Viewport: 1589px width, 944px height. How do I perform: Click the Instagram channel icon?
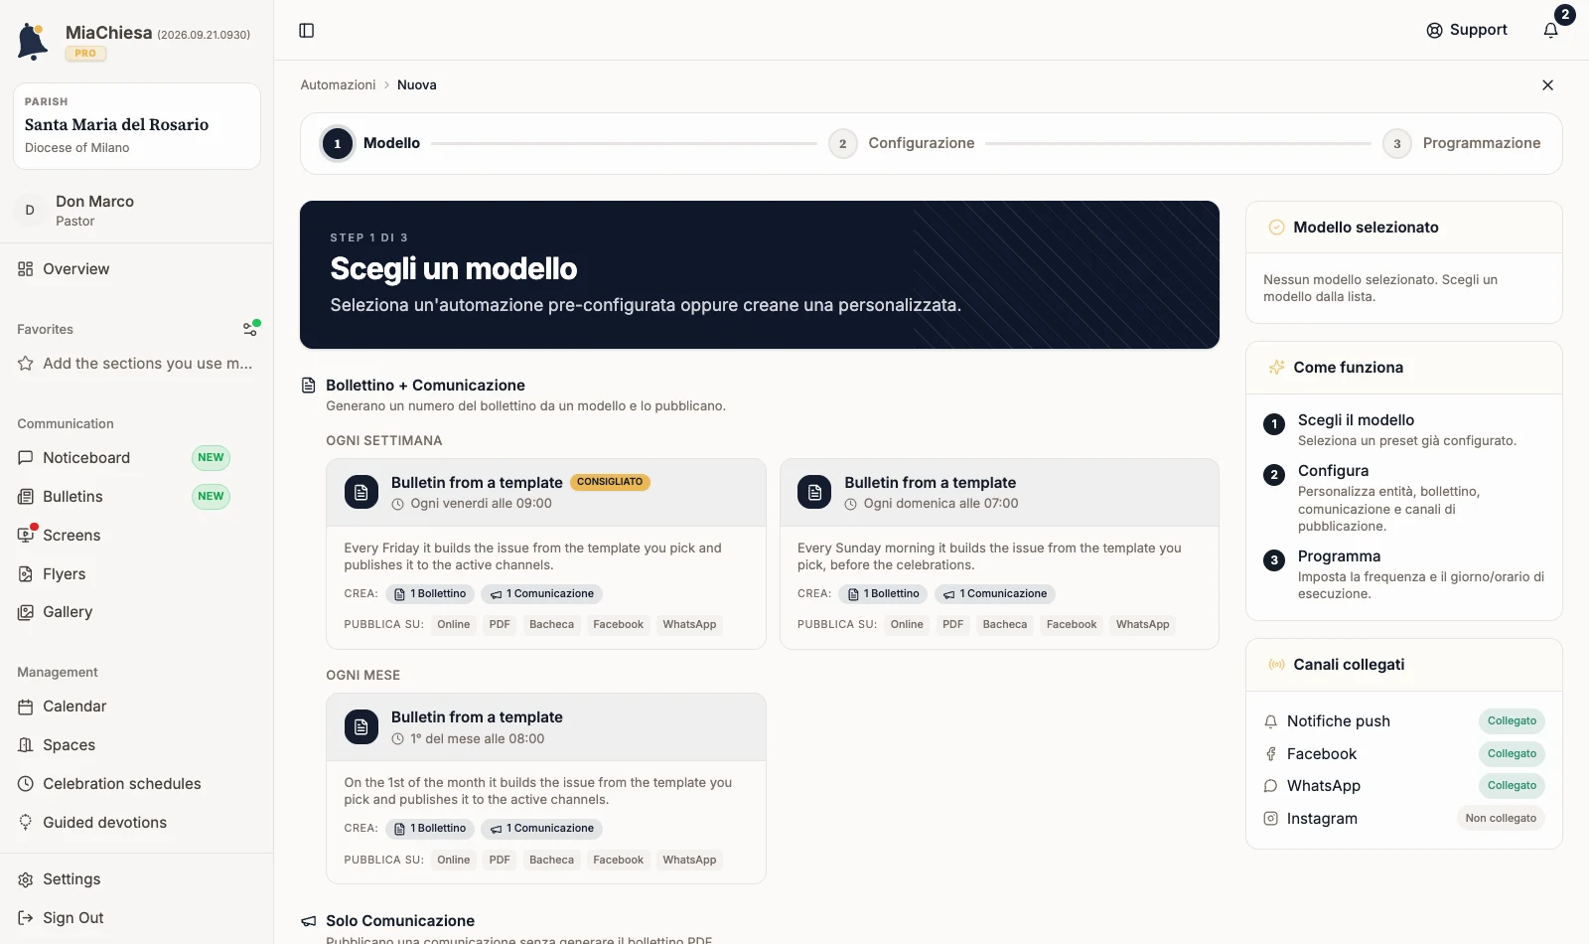pyautogui.click(x=1270, y=819)
